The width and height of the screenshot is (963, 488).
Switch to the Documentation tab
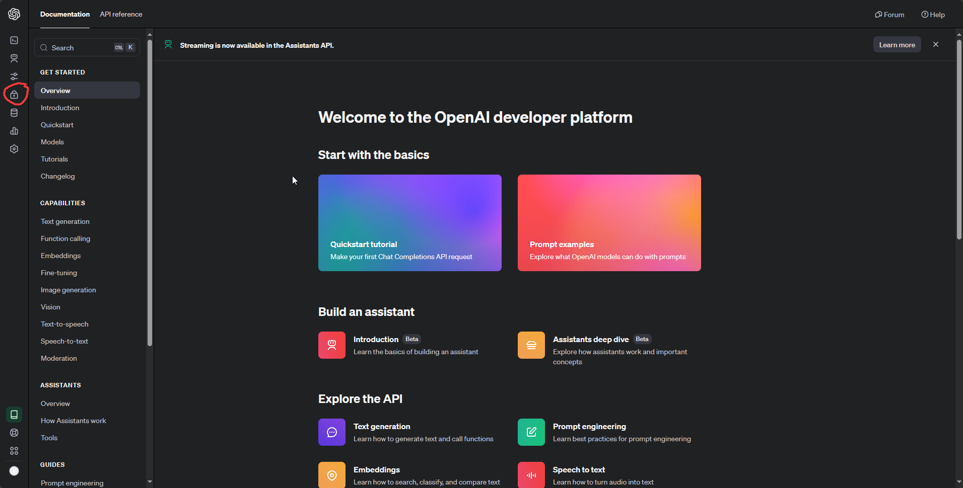(x=65, y=14)
